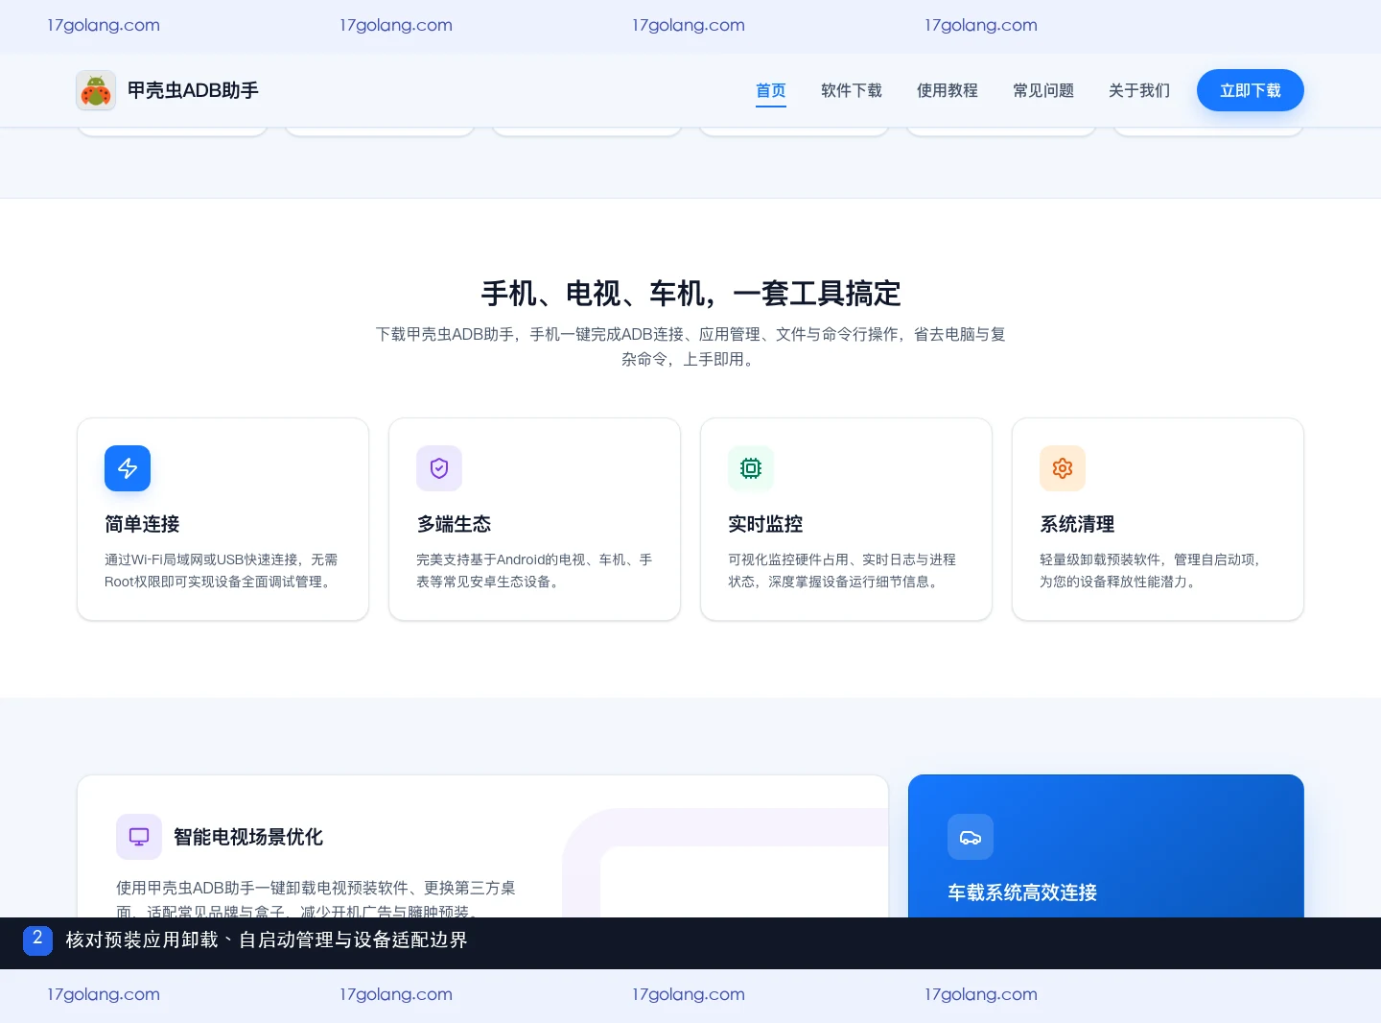Click the shield 多端生态 icon
The width and height of the screenshot is (1381, 1023).
tap(439, 468)
